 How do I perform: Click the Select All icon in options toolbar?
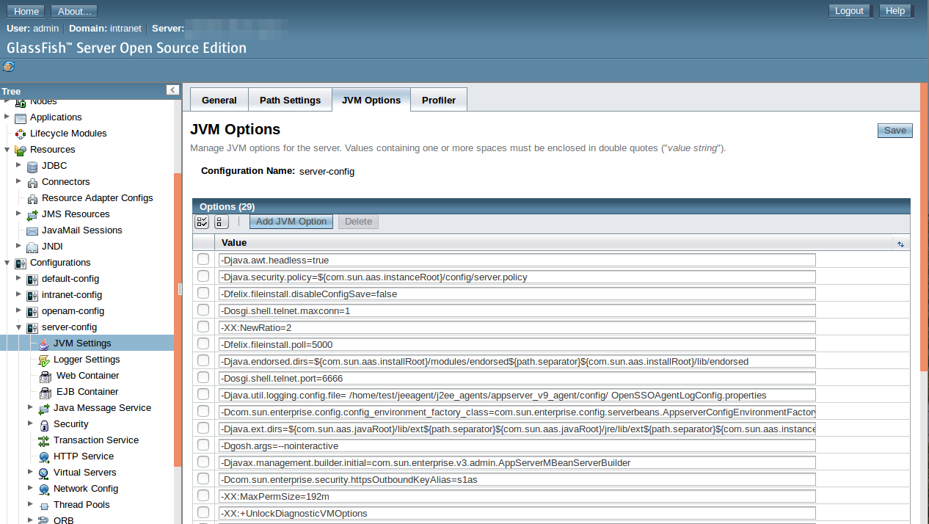[203, 222]
